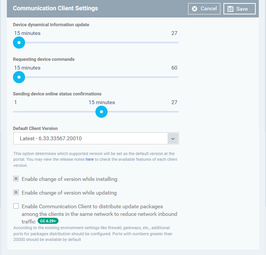Image resolution: width=266 pixels, height=255 pixels.
Task: Click the CC 6.29+ green badge
Action: coord(48,221)
